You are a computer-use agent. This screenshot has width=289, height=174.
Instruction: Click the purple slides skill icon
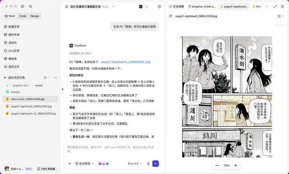(100, 164)
